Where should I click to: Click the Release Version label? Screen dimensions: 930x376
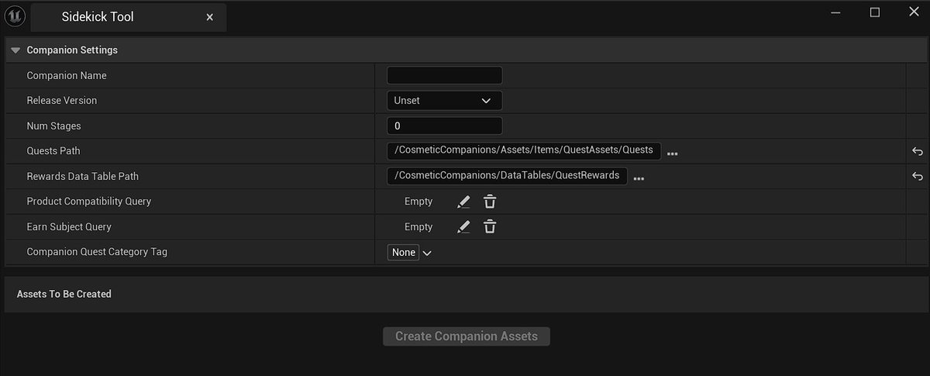[62, 101]
